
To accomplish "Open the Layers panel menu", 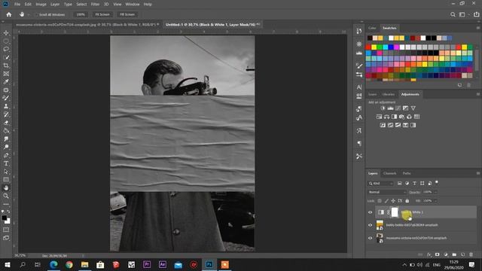I will coord(477,173).
